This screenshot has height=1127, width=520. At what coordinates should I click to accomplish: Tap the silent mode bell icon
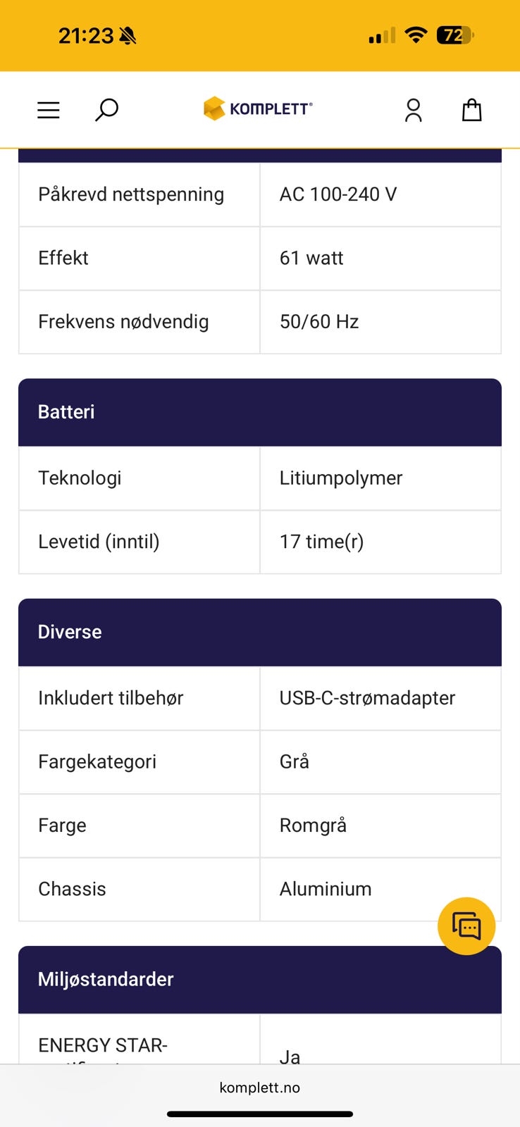(x=128, y=36)
